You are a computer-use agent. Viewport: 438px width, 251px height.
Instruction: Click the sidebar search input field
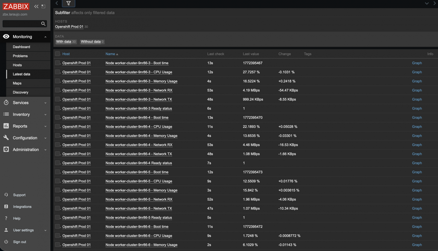click(21, 24)
